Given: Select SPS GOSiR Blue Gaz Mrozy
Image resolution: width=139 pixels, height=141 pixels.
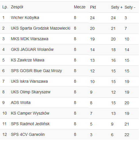Looking at the screenshot, I should (x=36, y=71).
